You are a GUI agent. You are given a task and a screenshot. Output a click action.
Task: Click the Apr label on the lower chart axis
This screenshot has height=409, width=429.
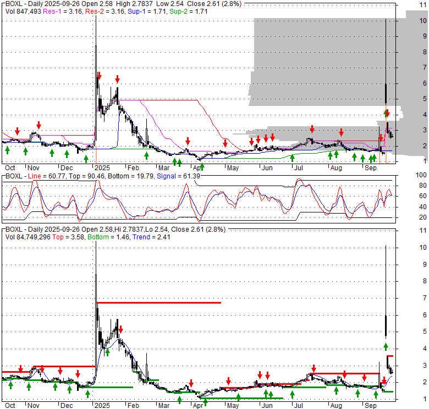click(198, 406)
